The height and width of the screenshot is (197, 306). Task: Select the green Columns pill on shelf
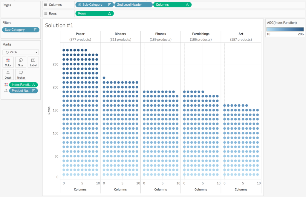(x=172, y=5)
